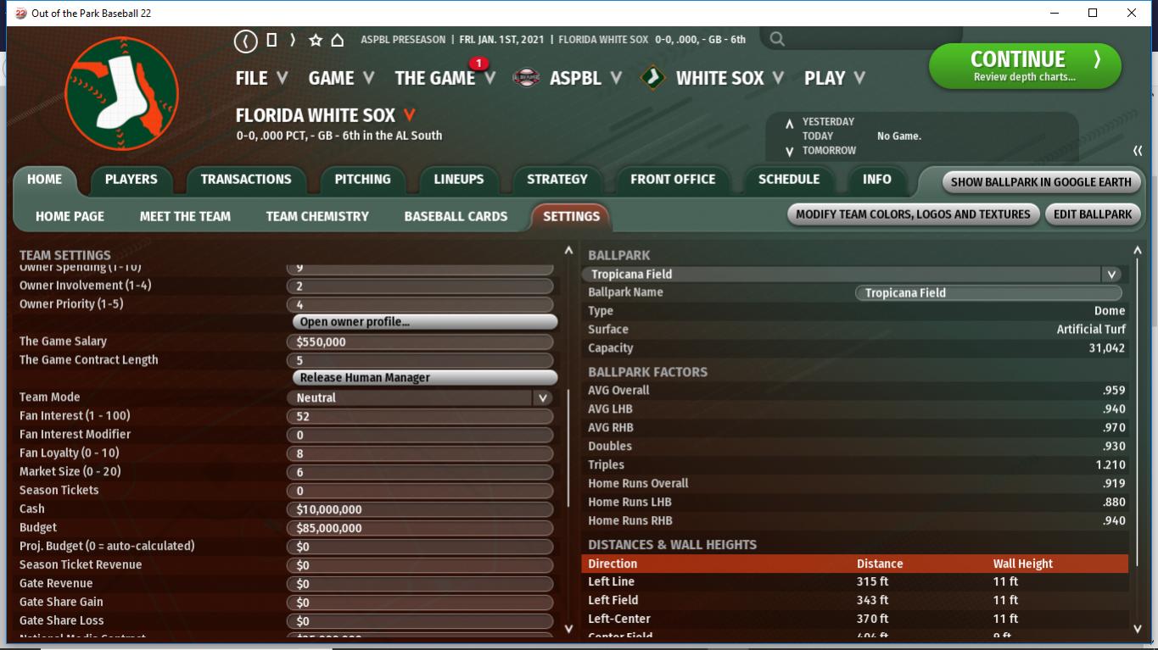Collapse the schedule panel with double chevron
The image size is (1158, 650).
1137,151
